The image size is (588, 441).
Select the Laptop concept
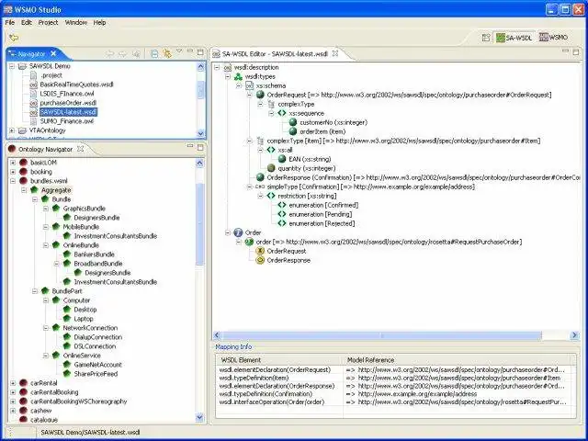coord(84,319)
